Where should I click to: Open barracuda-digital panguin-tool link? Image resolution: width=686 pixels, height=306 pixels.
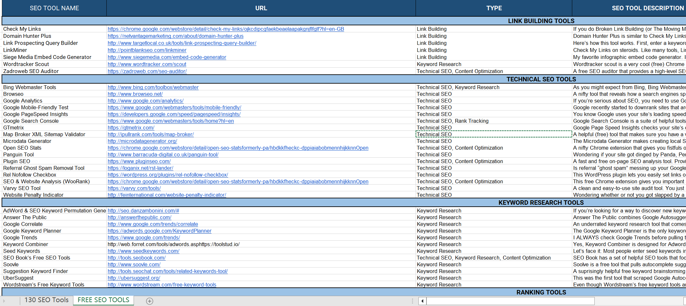click(x=163, y=154)
